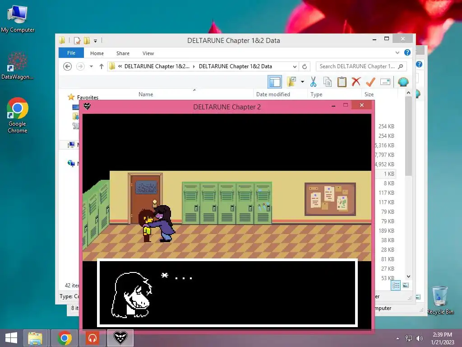Viewport: 462px width, 347px height.
Task: Click the file list scrollbar thumb
Action: (408, 136)
